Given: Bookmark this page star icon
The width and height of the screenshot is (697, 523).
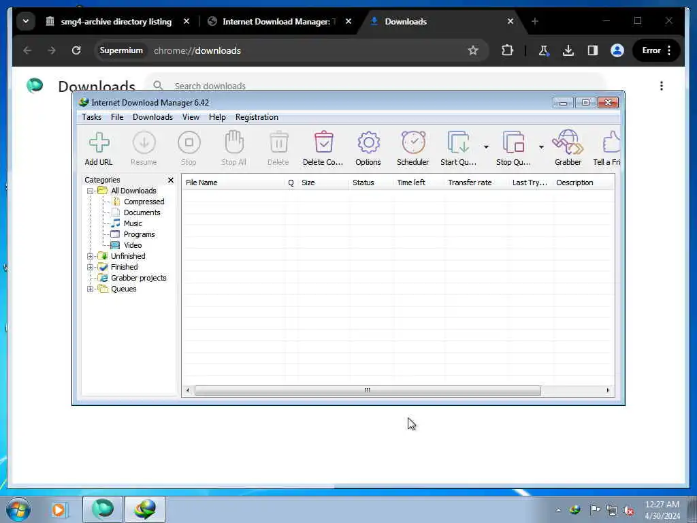Looking at the screenshot, I should tap(473, 50).
